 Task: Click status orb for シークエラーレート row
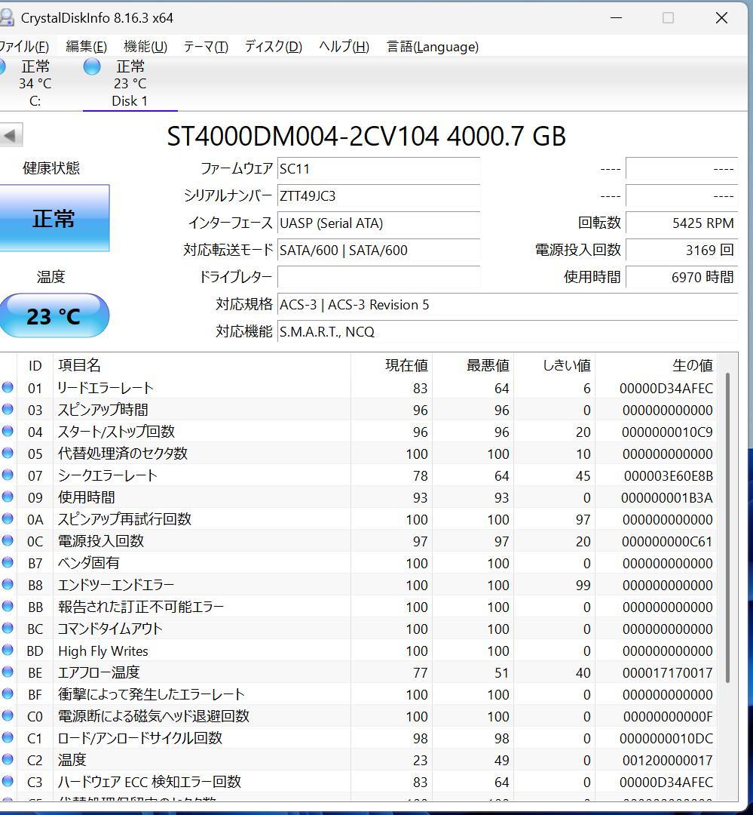(x=8, y=475)
